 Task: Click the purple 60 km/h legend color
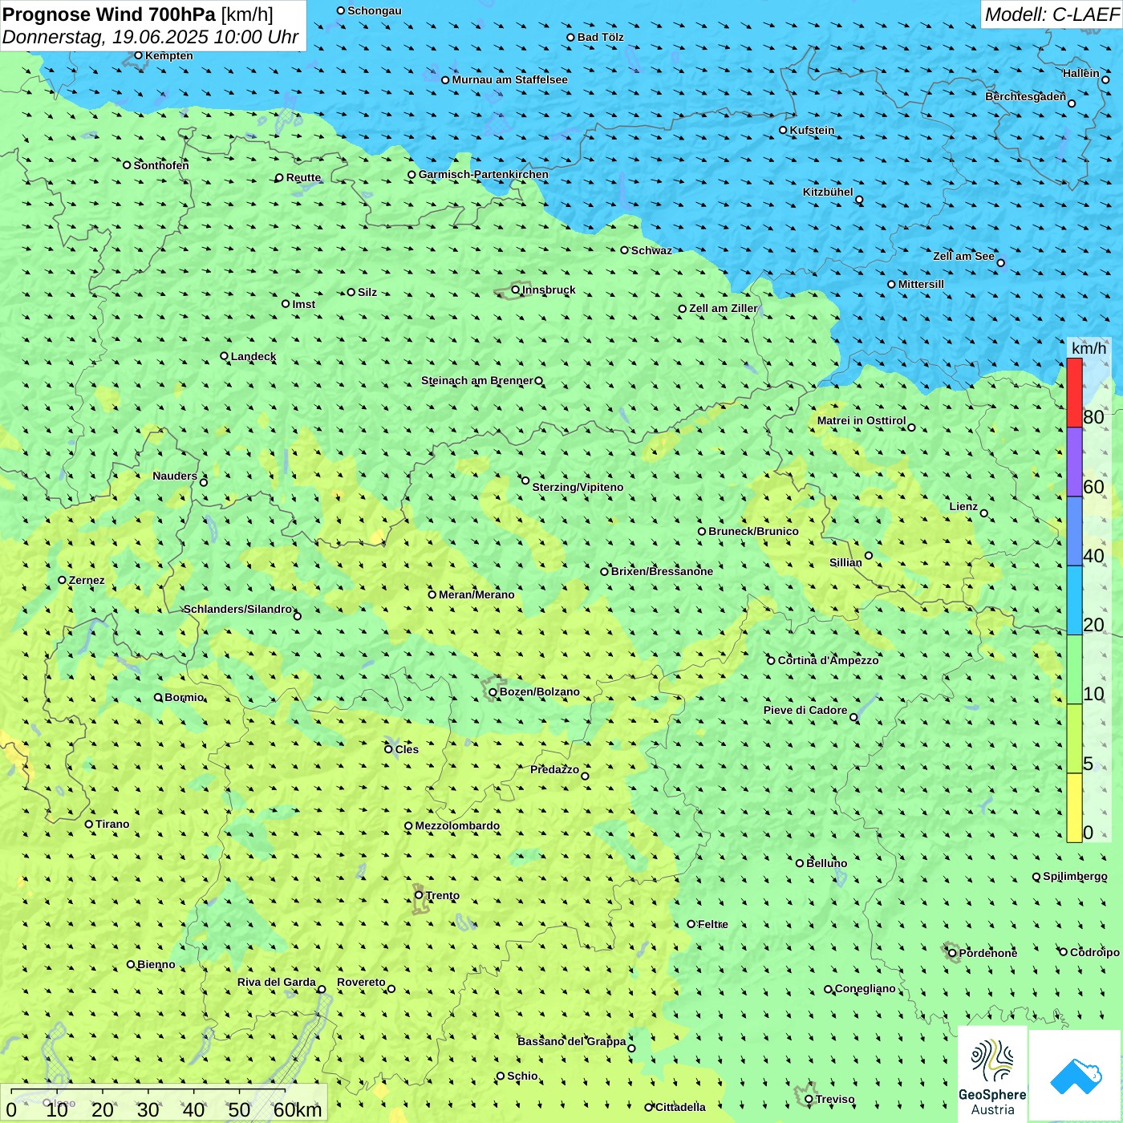click(1074, 462)
